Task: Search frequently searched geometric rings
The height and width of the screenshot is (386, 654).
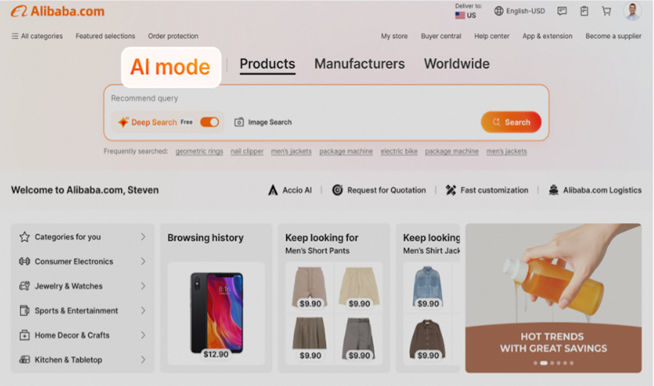Action: [x=199, y=151]
